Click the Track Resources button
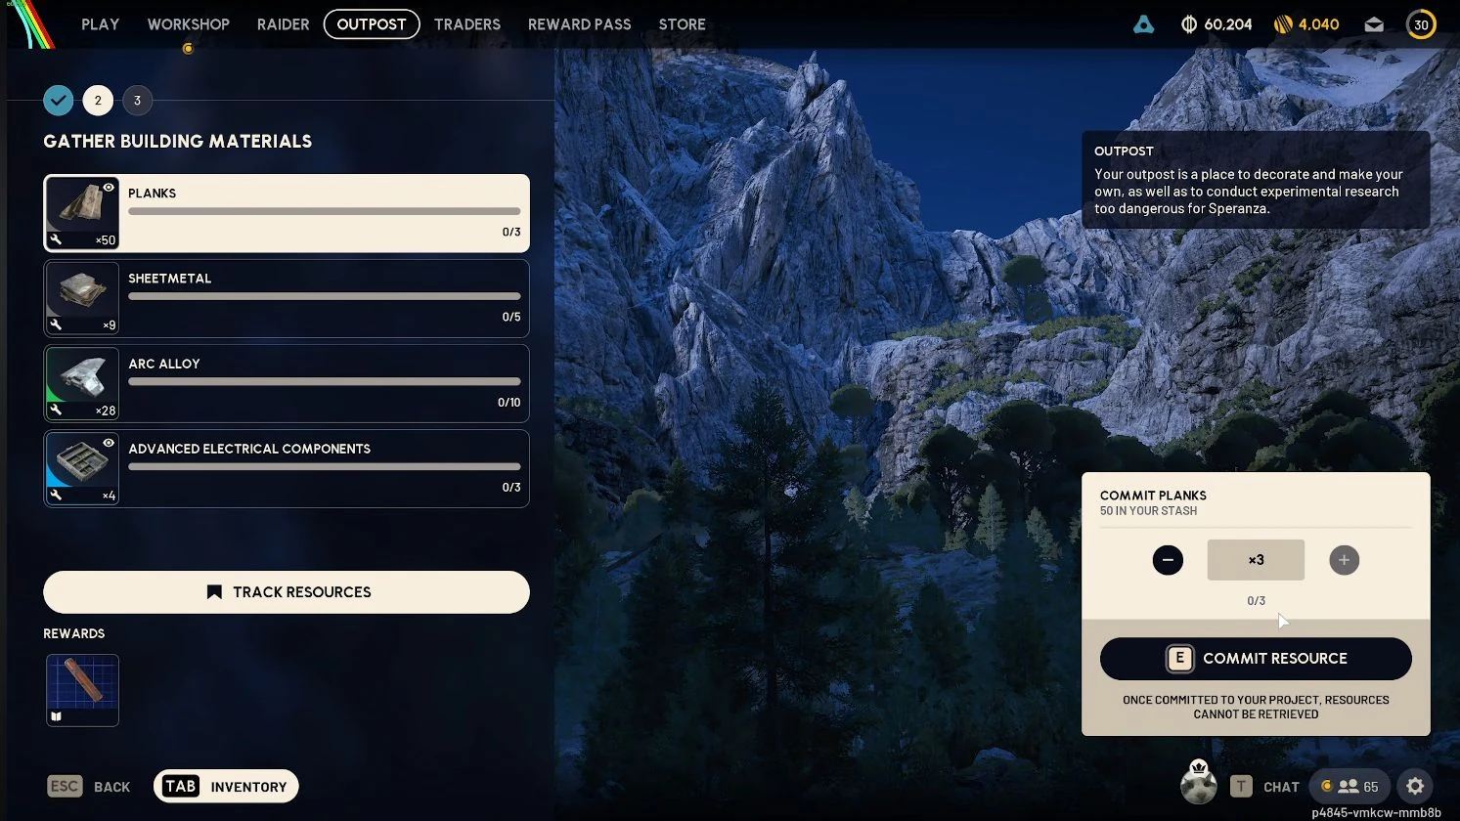 pyautogui.click(x=287, y=592)
